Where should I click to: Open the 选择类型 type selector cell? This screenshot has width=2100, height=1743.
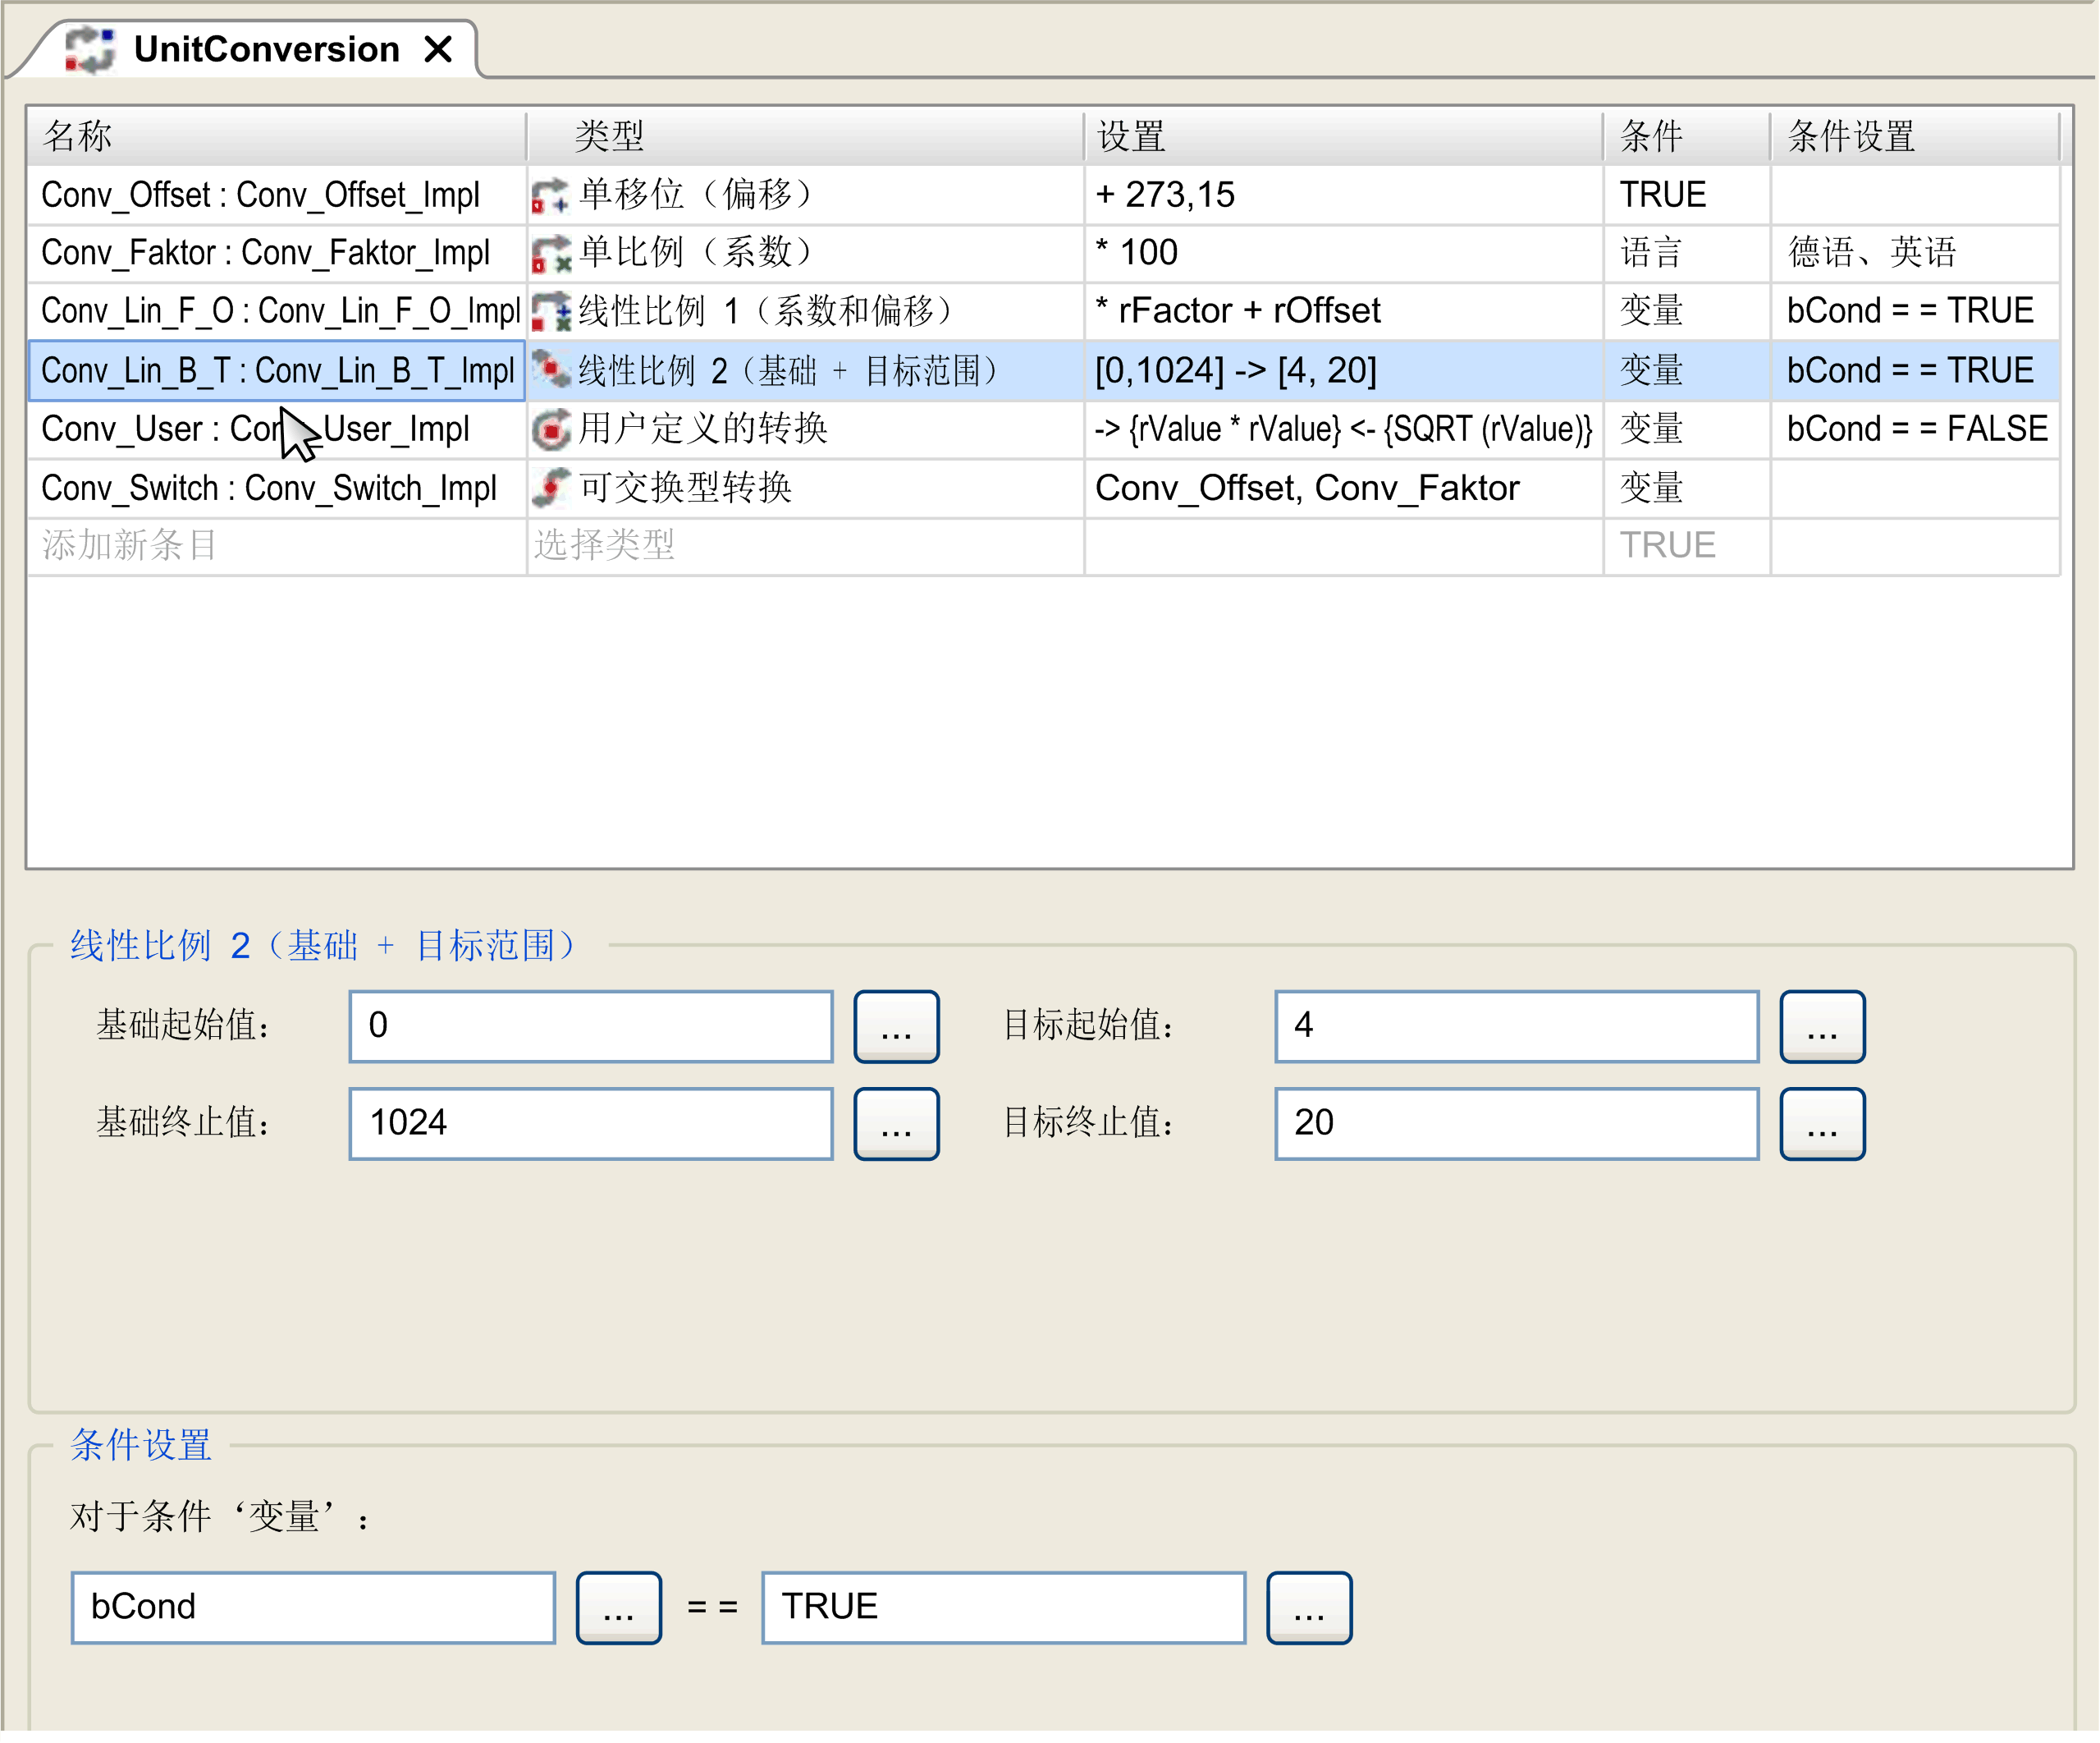[x=805, y=545]
